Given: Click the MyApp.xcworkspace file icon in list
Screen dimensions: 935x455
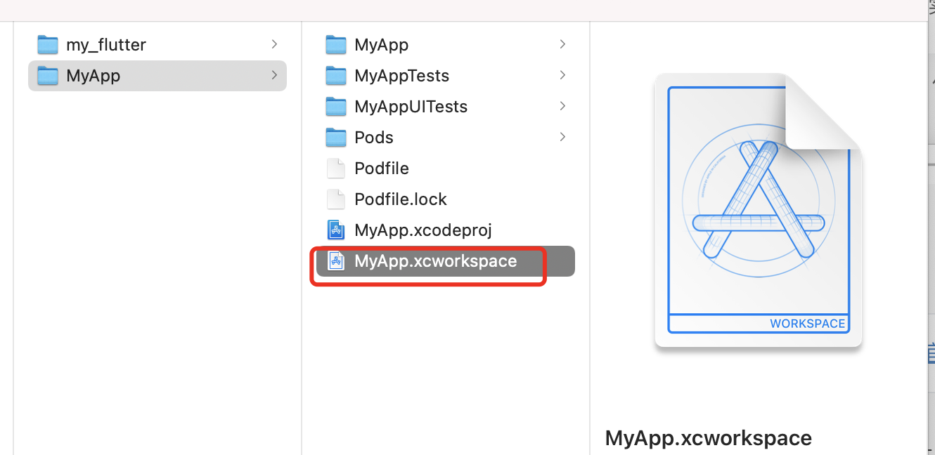Looking at the screenshot, I should [x=336, y=261].
